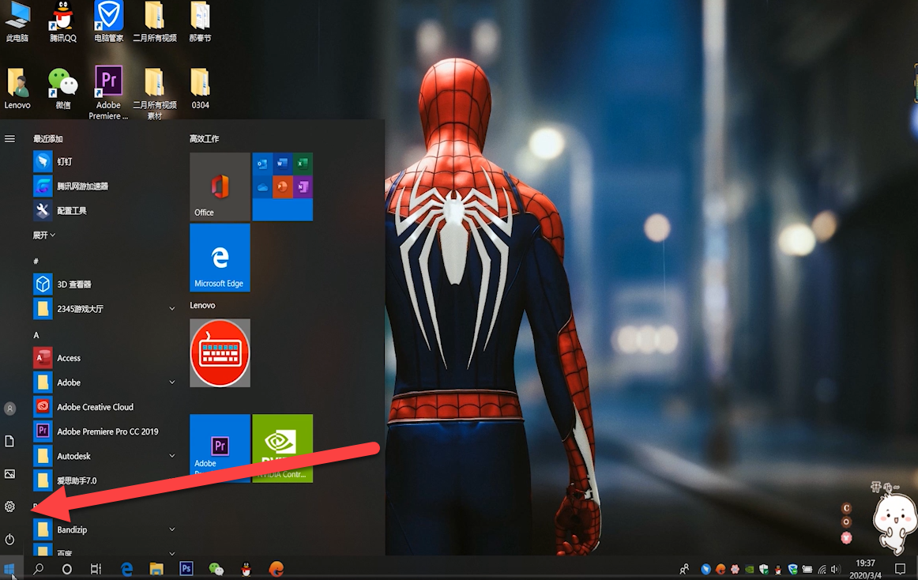Open the Action Center notification icon
This screenshot has width=918, height=580.
901,569
